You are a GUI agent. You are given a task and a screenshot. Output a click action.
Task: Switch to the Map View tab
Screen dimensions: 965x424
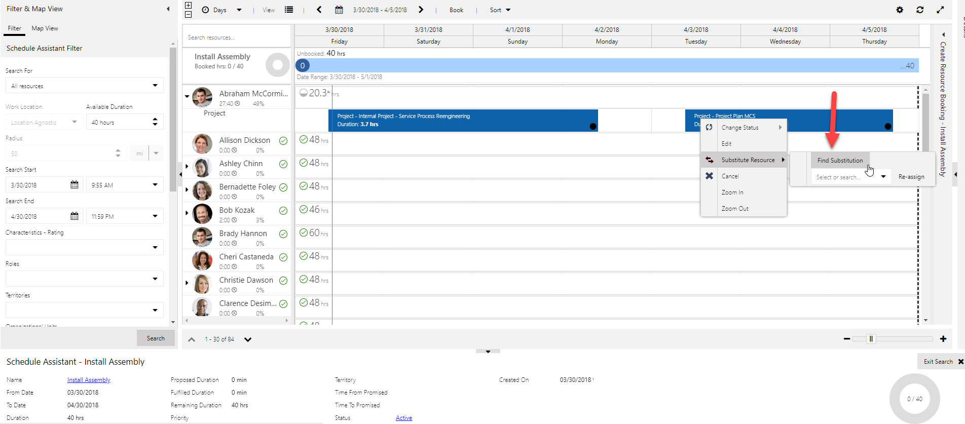click(45, 28)
